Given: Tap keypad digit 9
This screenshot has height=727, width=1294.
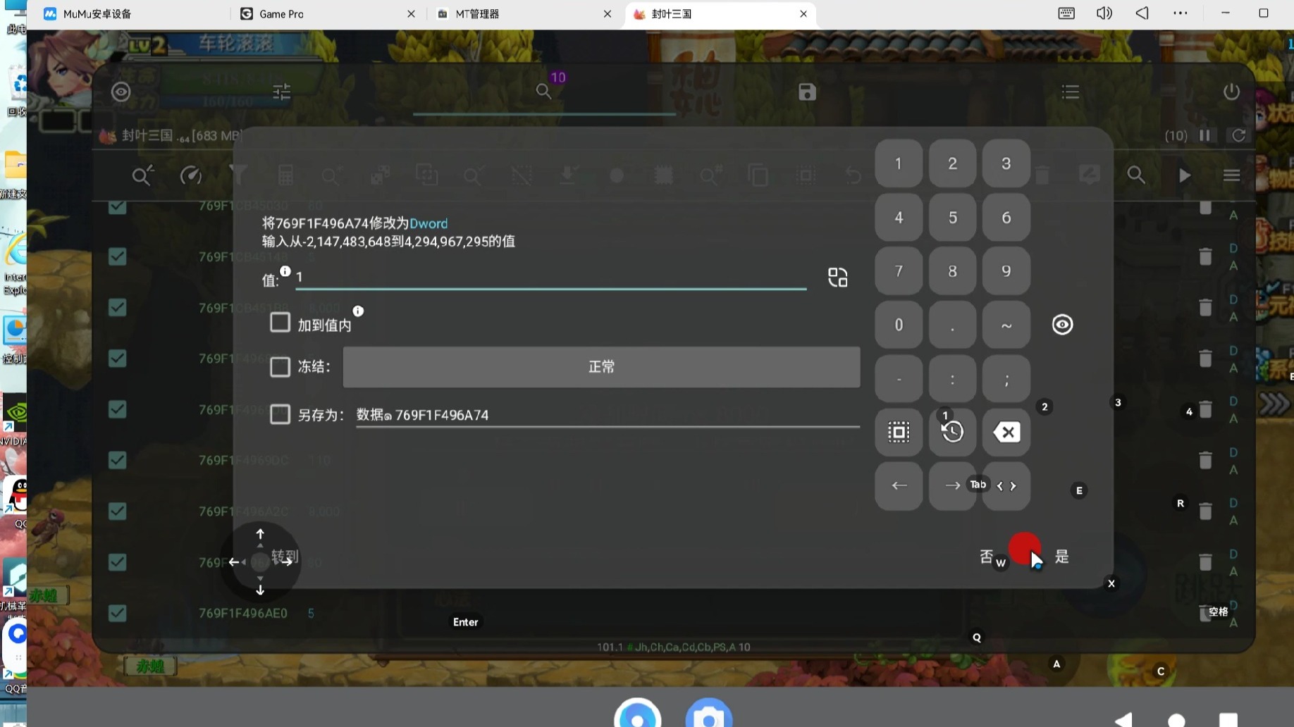Looking at the screenshot, I should (1006, 271).
